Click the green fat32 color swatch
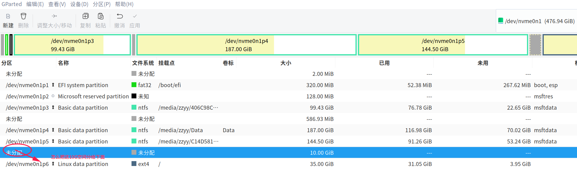Image resolution: width=577 pixels, height=180 pixels. pos(134,85)
